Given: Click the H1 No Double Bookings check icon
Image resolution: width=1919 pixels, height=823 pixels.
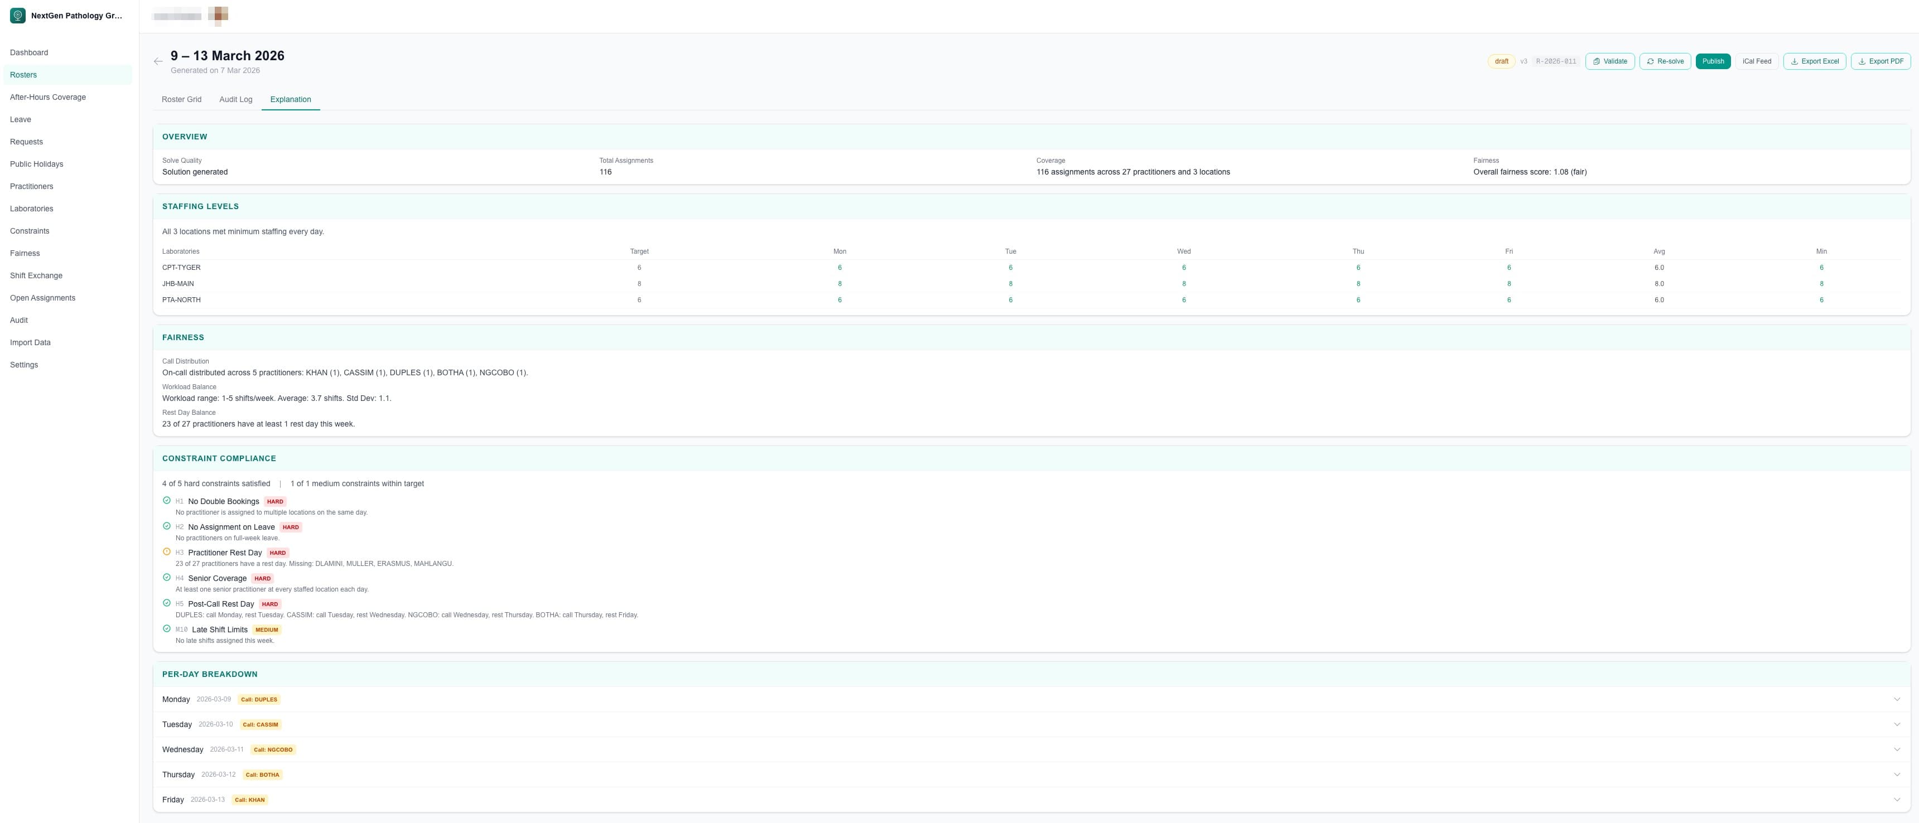Looking at the screenshot, I should click(167, 501).
